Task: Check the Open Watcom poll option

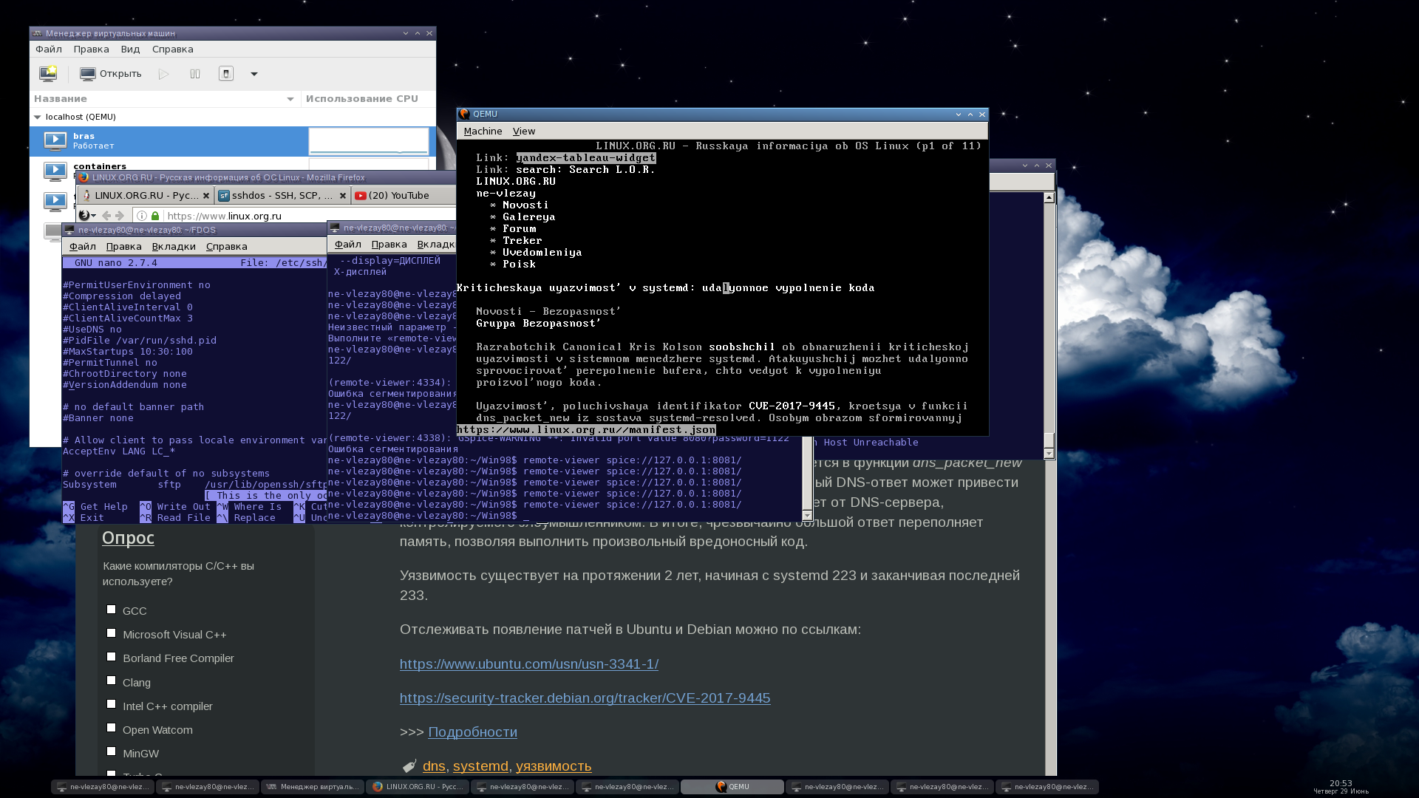Action: point(111,728)
